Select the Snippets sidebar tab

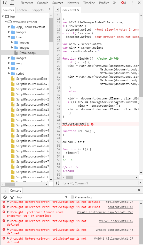37,10
